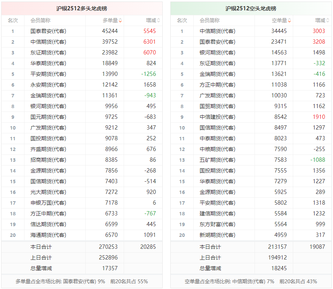Click title 沪银2512多头龙虎榜

tap(82, 8)
